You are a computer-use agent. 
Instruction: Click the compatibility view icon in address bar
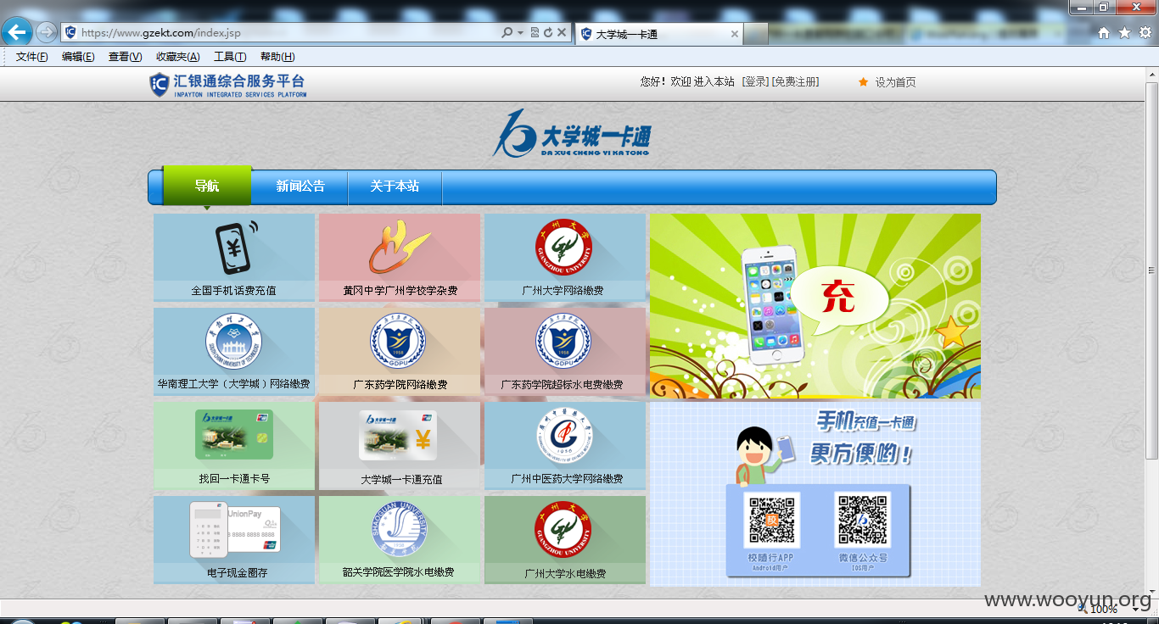click(535, 33)
